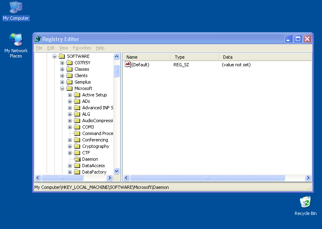Expand the CTF key

pos(70,153)
